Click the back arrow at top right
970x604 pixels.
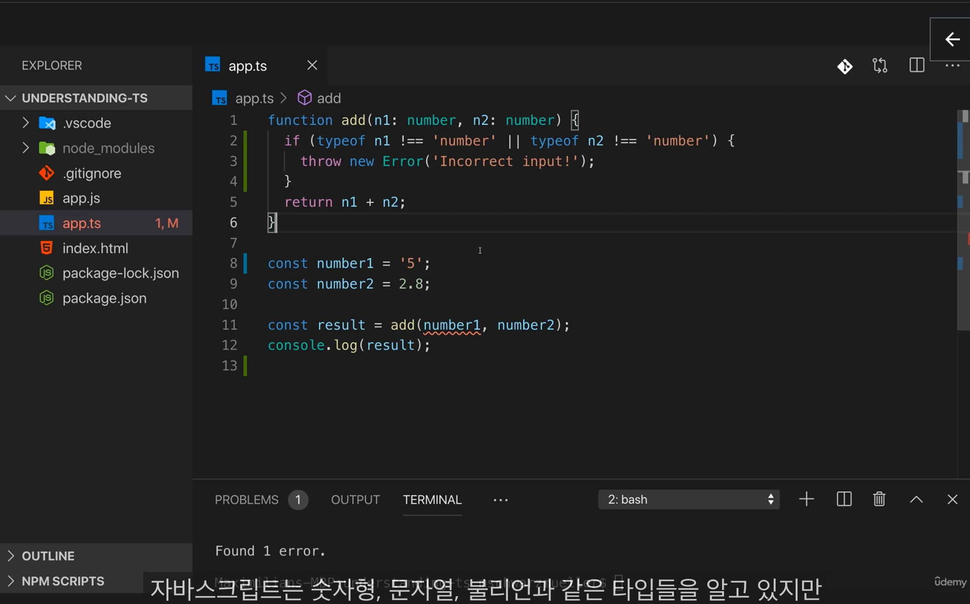pyautogui.click(x=952, y=39)
